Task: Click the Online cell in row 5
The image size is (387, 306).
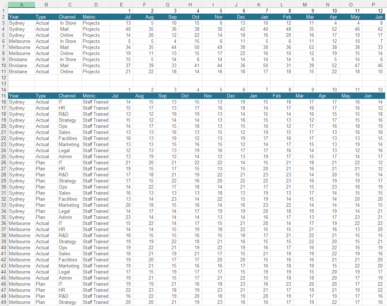Action: coord(70,35)
